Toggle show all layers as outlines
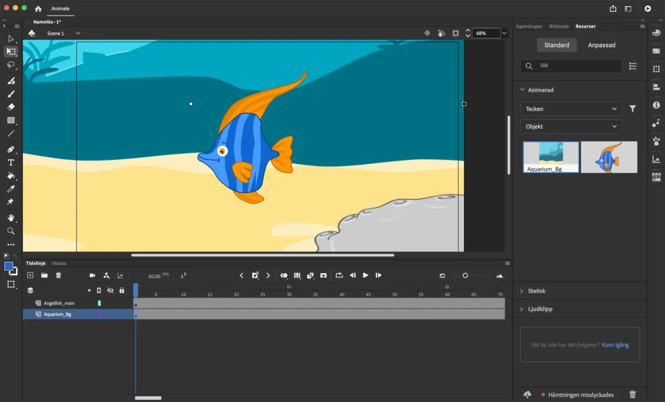The width and height of the screenshot is (665, 402). coord(99,290)
